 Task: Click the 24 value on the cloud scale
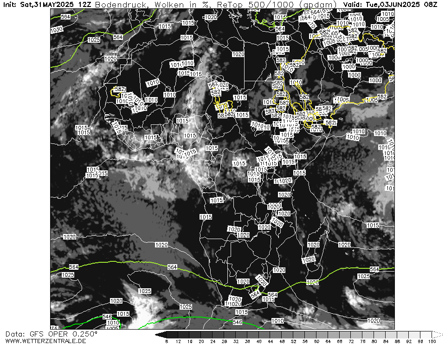pos(213,341)
